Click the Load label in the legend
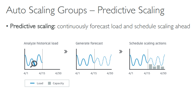The image size is (195, 96). (40, 83)
